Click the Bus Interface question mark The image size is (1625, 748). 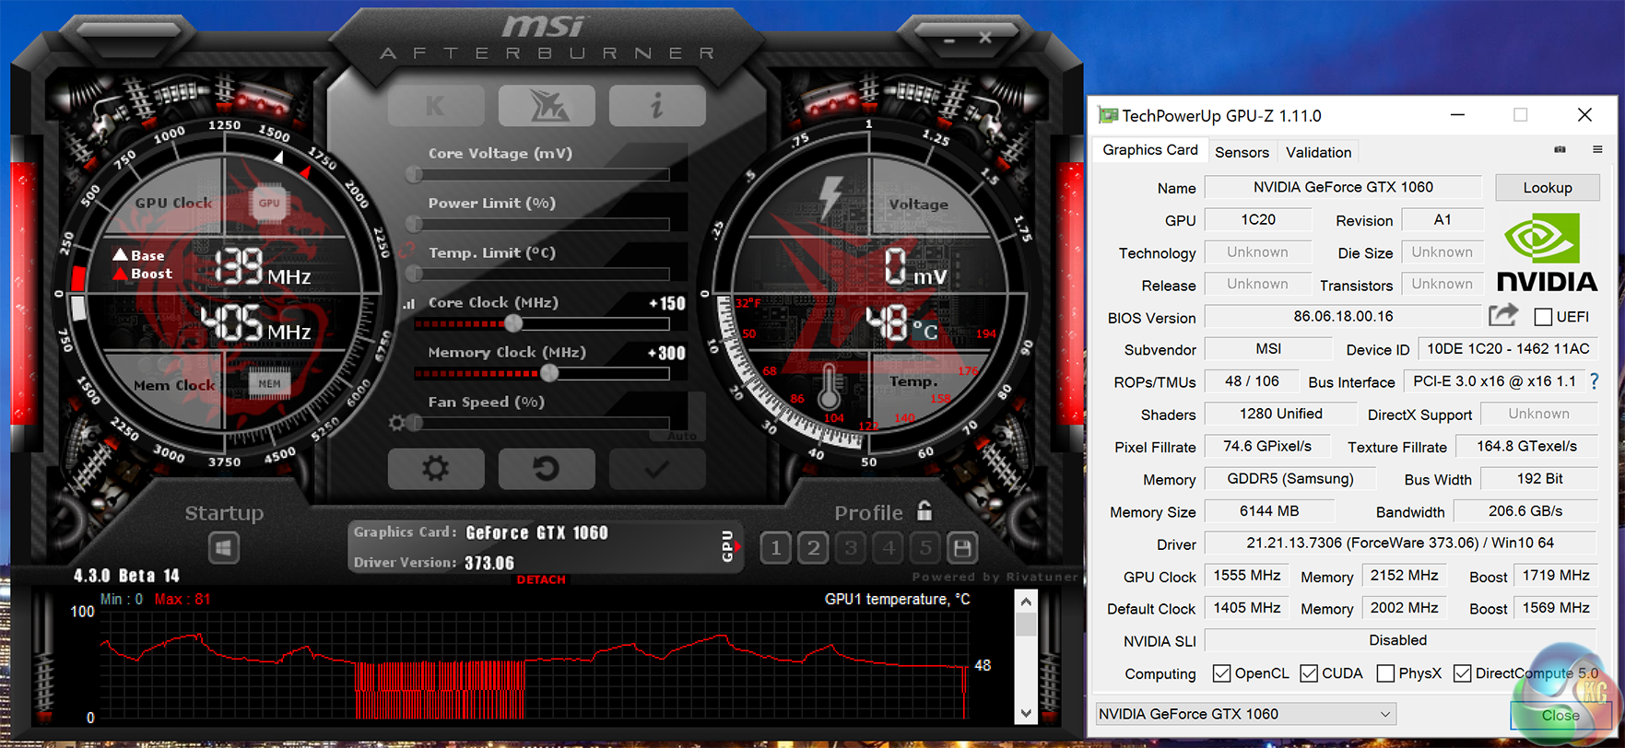pos(1595,381)
